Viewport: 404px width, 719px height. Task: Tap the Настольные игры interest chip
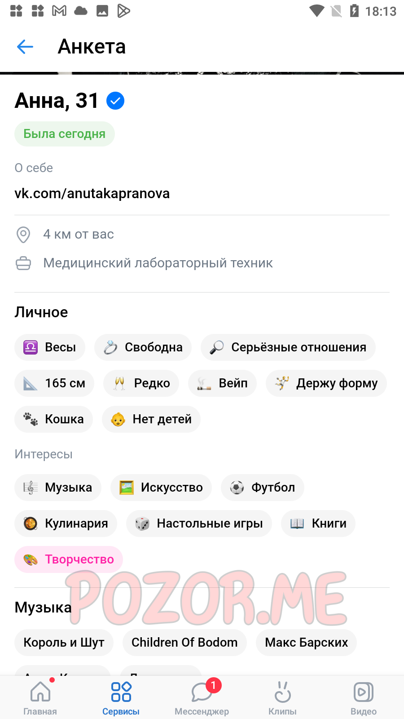(199, 524)
